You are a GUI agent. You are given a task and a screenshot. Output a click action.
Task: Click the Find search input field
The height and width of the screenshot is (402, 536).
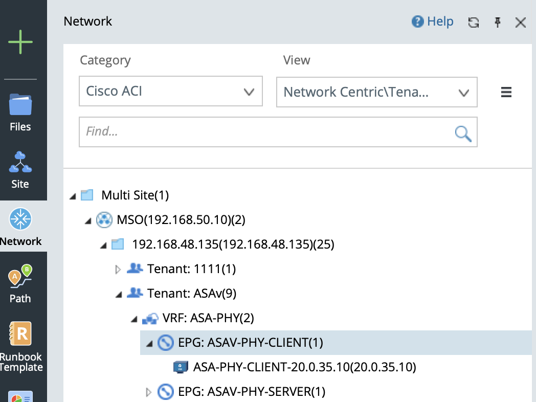click(x=266, y=132)
